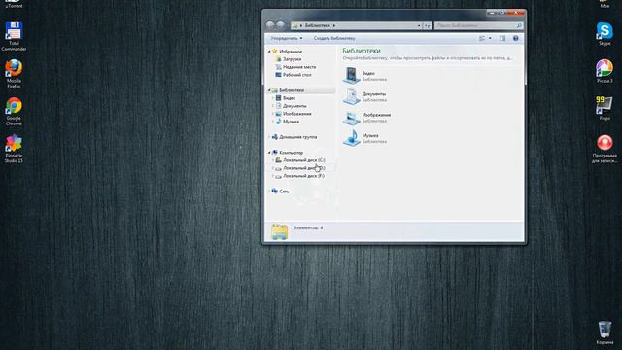The image size is (622, 350).
Task: Open Google Chrome desktop icon
Action: pos(14,112)
